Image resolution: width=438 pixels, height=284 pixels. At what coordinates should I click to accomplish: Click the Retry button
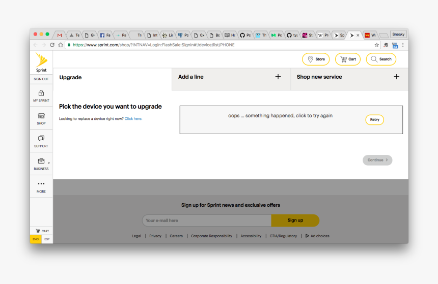pyautogui.click(x=374, y=119)
